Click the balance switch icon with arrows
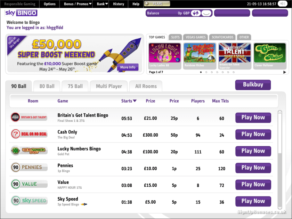 pos(195,13)
